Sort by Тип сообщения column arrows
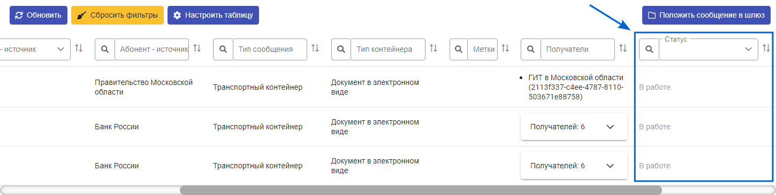This screenshot has width=776, height=195. [315, 49]
